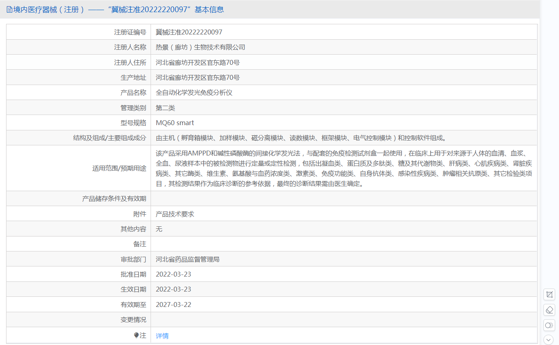Viewport: 559px width, 345px height.
Task: Click registration number 冀械注准20222220097 in the table
Action: click(x=189, y=32)
